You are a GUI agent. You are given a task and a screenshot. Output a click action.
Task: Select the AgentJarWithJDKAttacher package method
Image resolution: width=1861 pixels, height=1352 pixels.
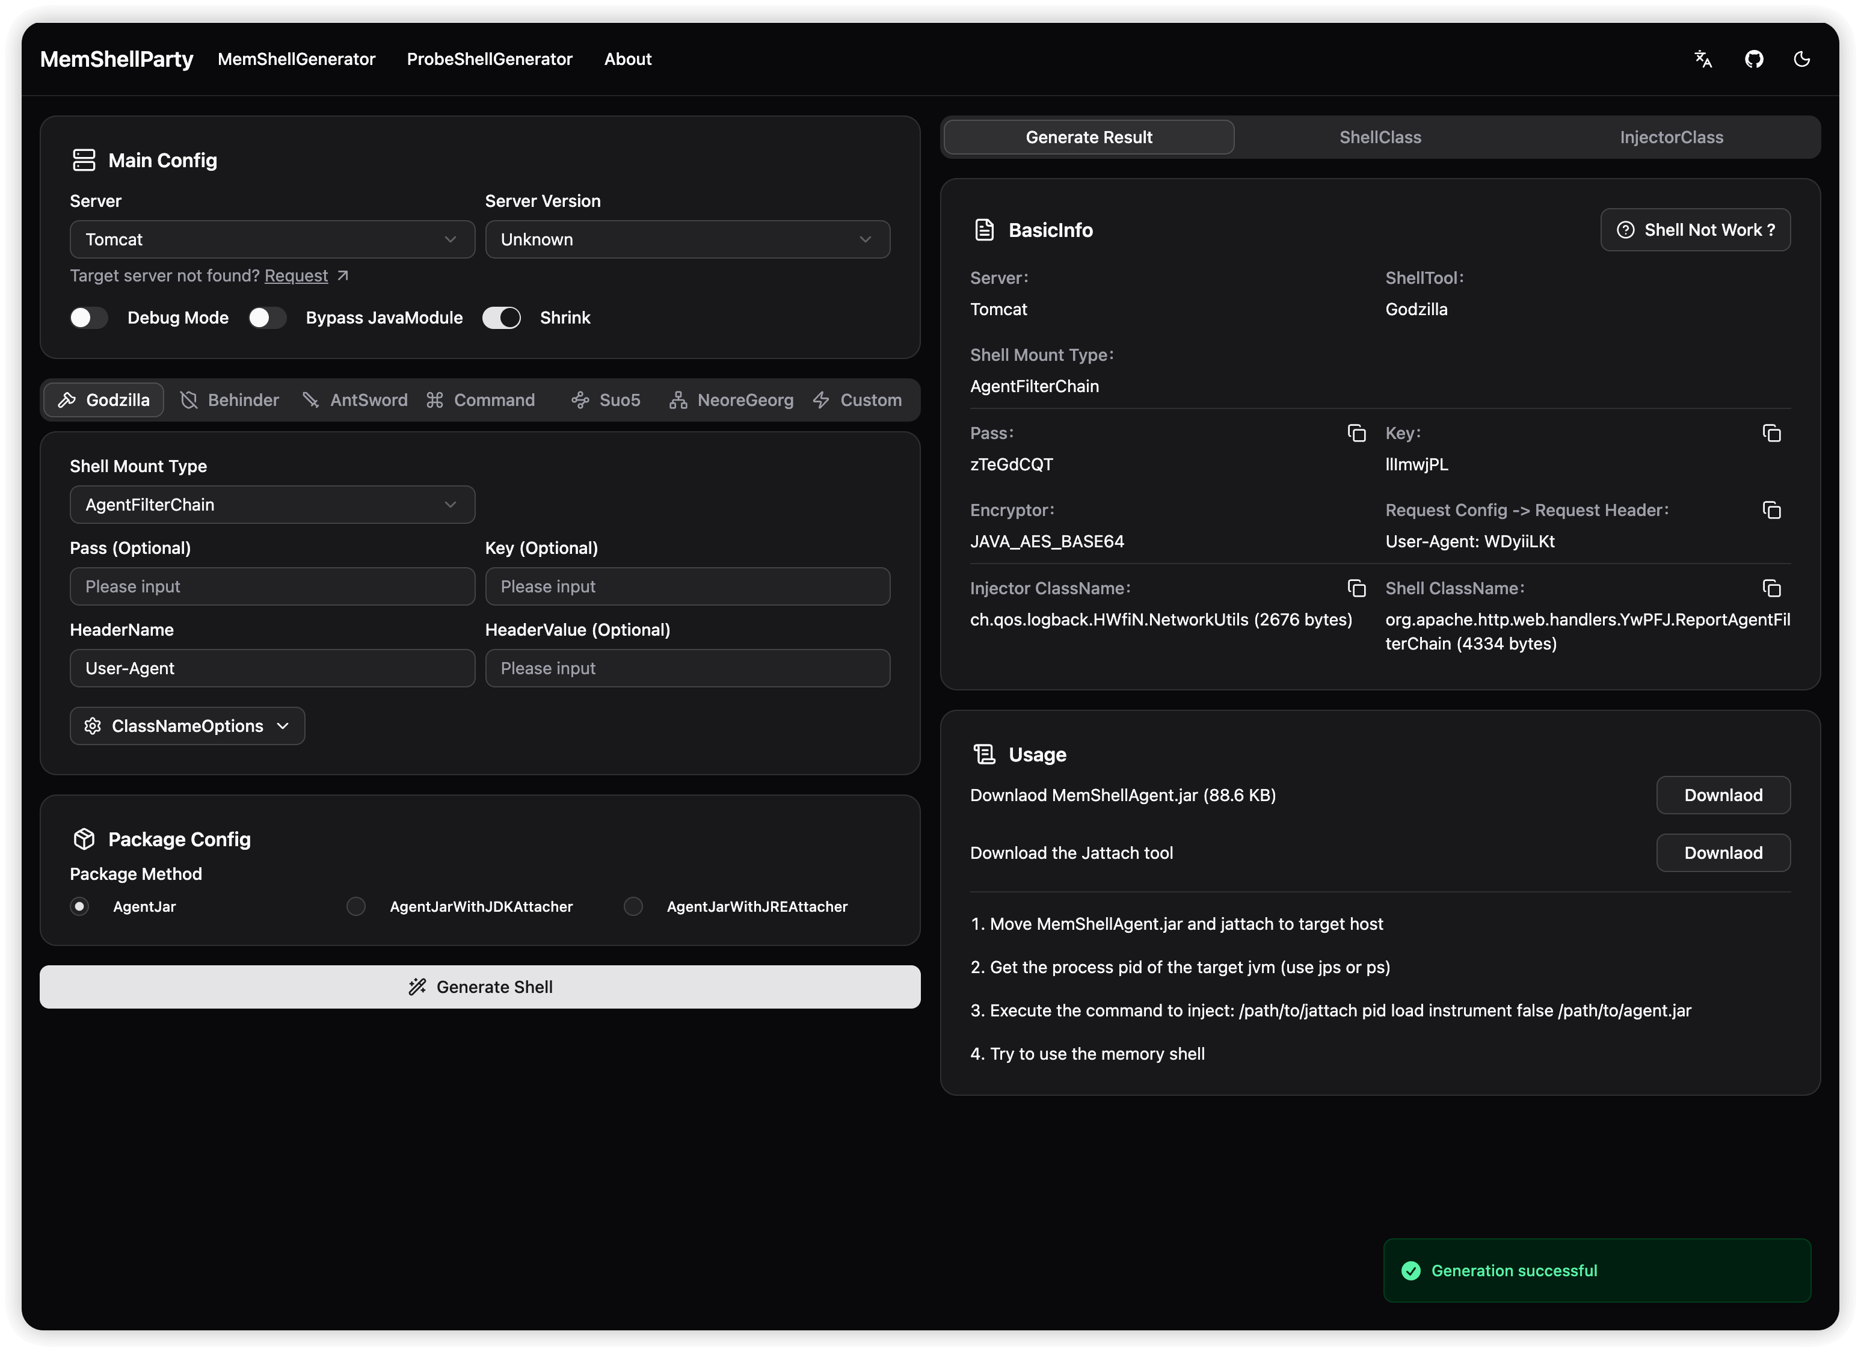pos(356,906)
